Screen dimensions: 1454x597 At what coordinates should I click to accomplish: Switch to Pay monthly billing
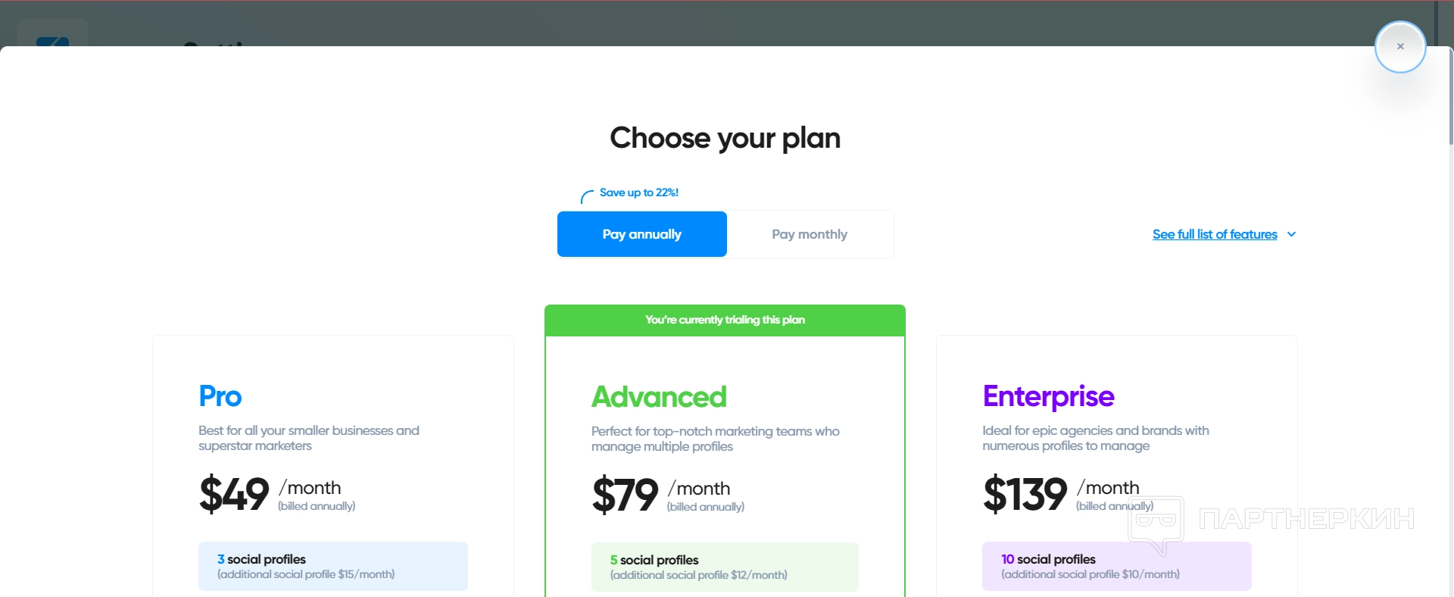810,235
